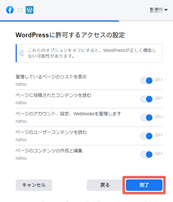Click the info icon in the notice box
Image resolution: width=173 pixels, height=202 pixels.
(x=22, y=53)
